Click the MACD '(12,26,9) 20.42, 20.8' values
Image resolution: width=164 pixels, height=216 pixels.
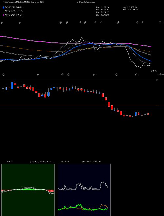[40, 162]
